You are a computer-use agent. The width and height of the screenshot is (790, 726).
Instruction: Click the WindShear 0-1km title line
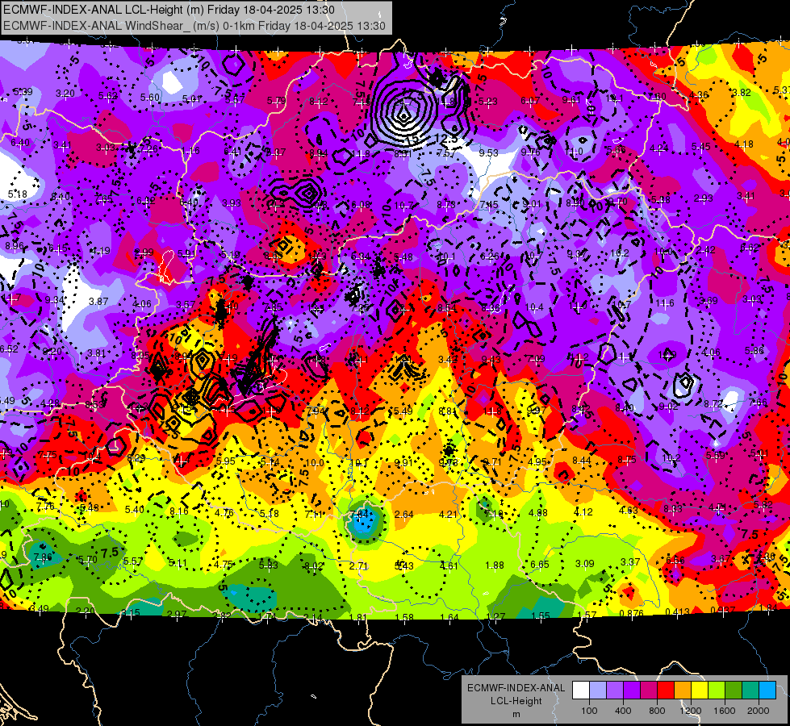194,26
